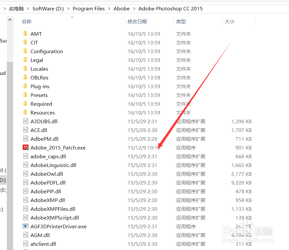Select the AGM.dll file icon
The height and width of the screenshot is (250, 289).
coord(26,235)
